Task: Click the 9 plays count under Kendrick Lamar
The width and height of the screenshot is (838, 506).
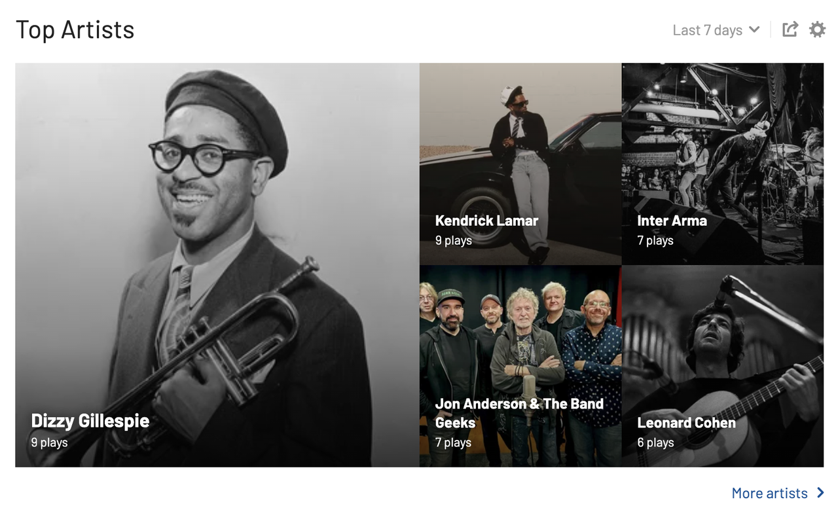Action: [454, 240]
